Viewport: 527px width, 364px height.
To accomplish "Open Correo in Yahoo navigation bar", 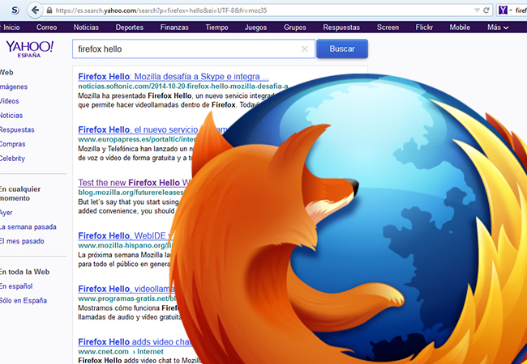I will (46, 28).
